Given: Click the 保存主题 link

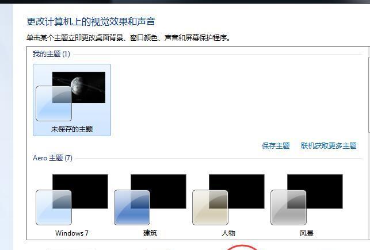Looking at the screenshot, I should click(276, 146).
